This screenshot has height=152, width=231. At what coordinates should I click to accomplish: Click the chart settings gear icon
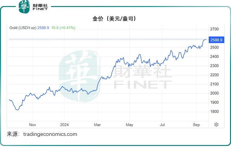216,124
